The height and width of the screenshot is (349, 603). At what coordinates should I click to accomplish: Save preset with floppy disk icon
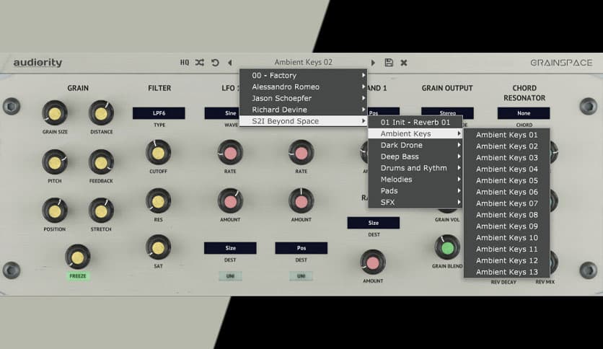[389, 62]
